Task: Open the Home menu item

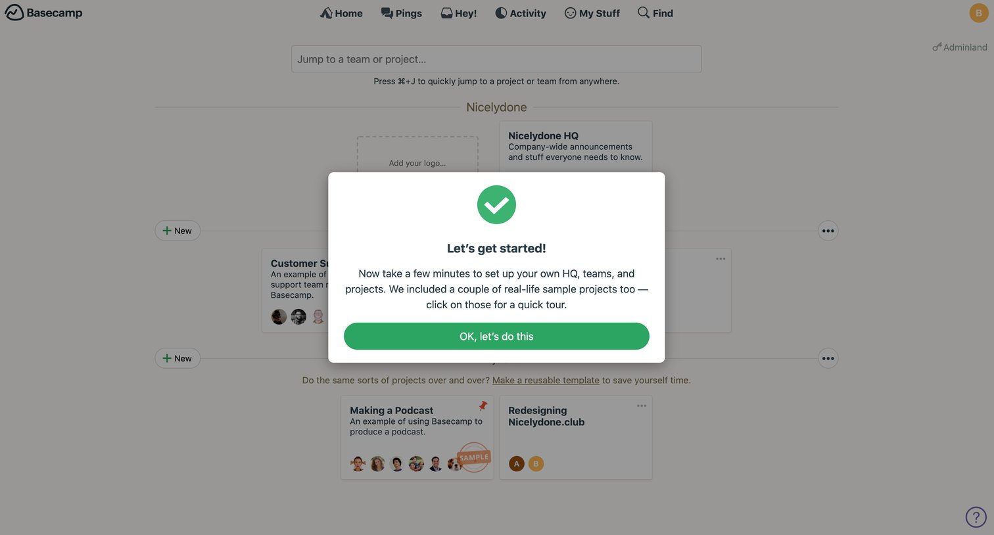Action: (x=341, y=13)
